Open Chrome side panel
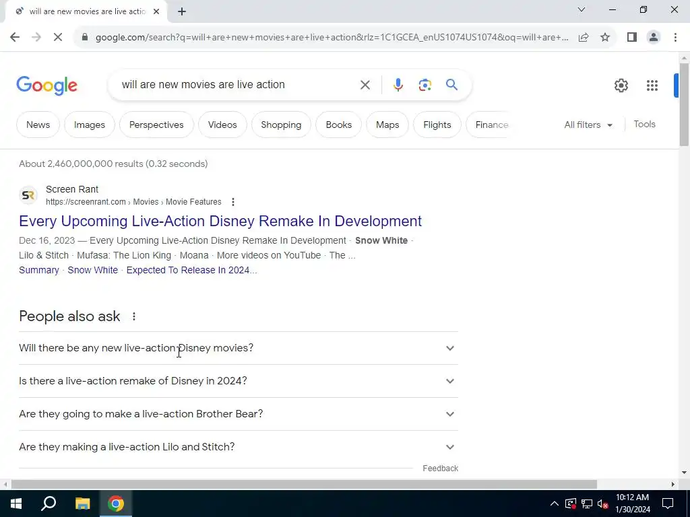The width and height of the screenshot is (690, 517). [632, 37]
